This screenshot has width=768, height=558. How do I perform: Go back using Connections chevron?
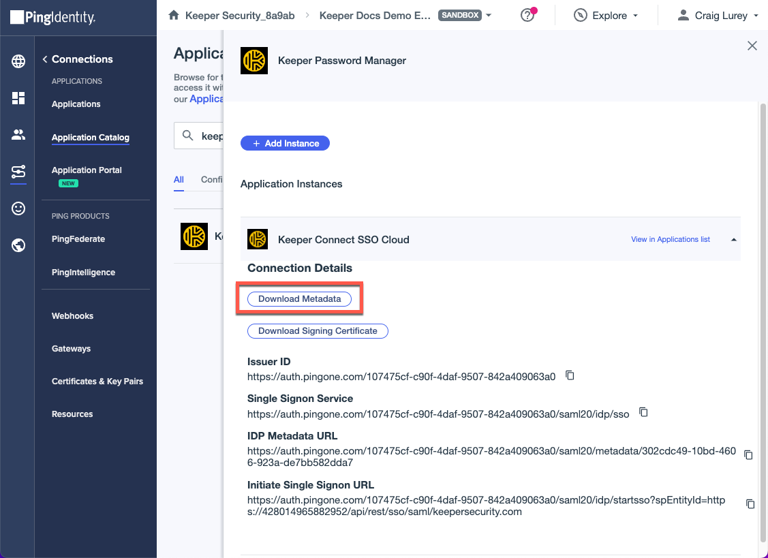pos(45,59)
